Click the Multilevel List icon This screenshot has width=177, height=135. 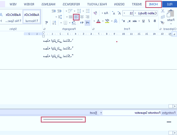point(70,11)
